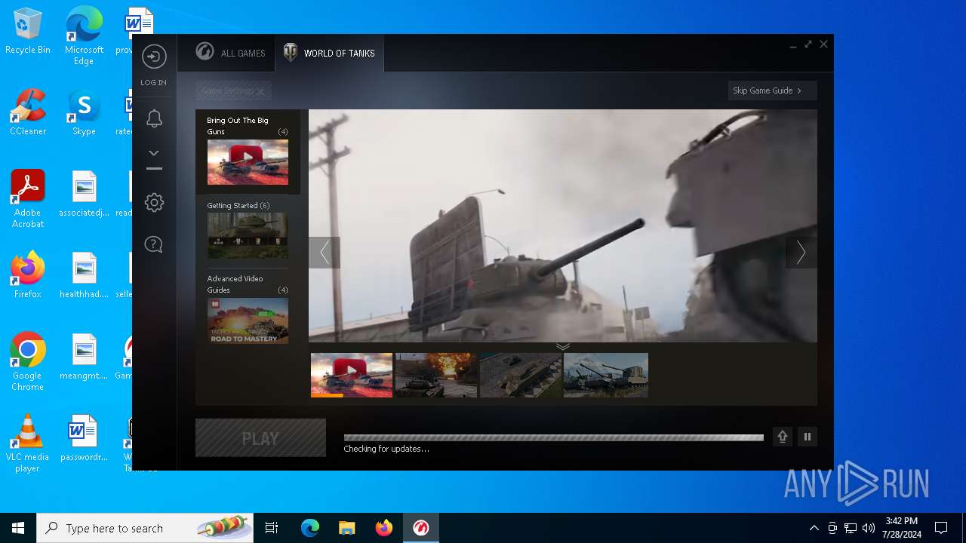This screenshot has height=543, width=966.
Task: Open Task View on taskbar
Action: click(272, 528)
